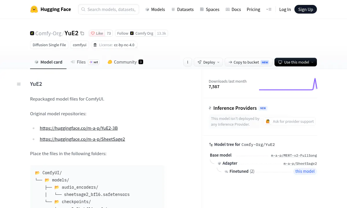
Task: Click the Comfy-Org avatar icon beside repo name
Action: click(x=32, y=33)
